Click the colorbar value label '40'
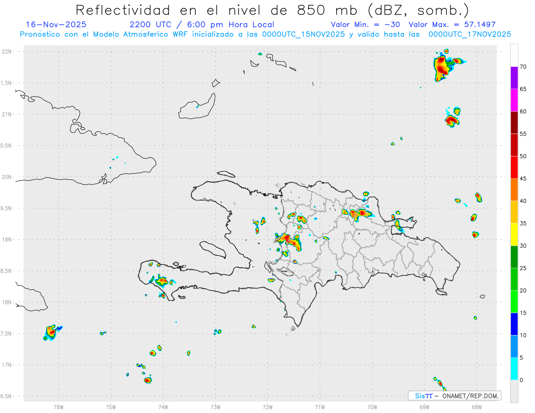 [523, 201]
